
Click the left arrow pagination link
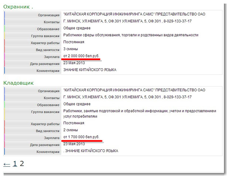coord(7,164)
